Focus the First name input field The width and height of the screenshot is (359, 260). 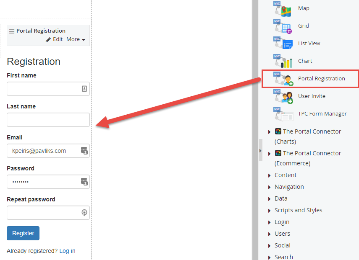click(x=48, y=89)
